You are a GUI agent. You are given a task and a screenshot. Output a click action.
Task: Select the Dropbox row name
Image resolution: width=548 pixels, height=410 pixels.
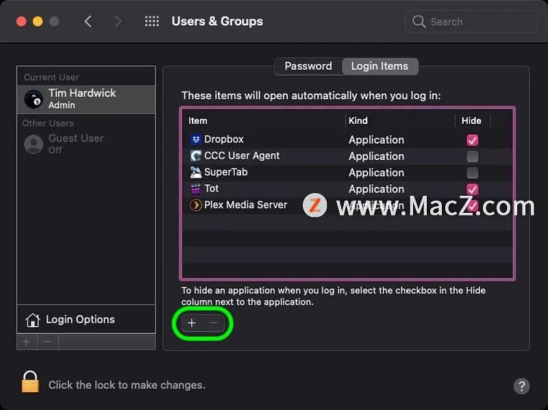tap(224, 140)
